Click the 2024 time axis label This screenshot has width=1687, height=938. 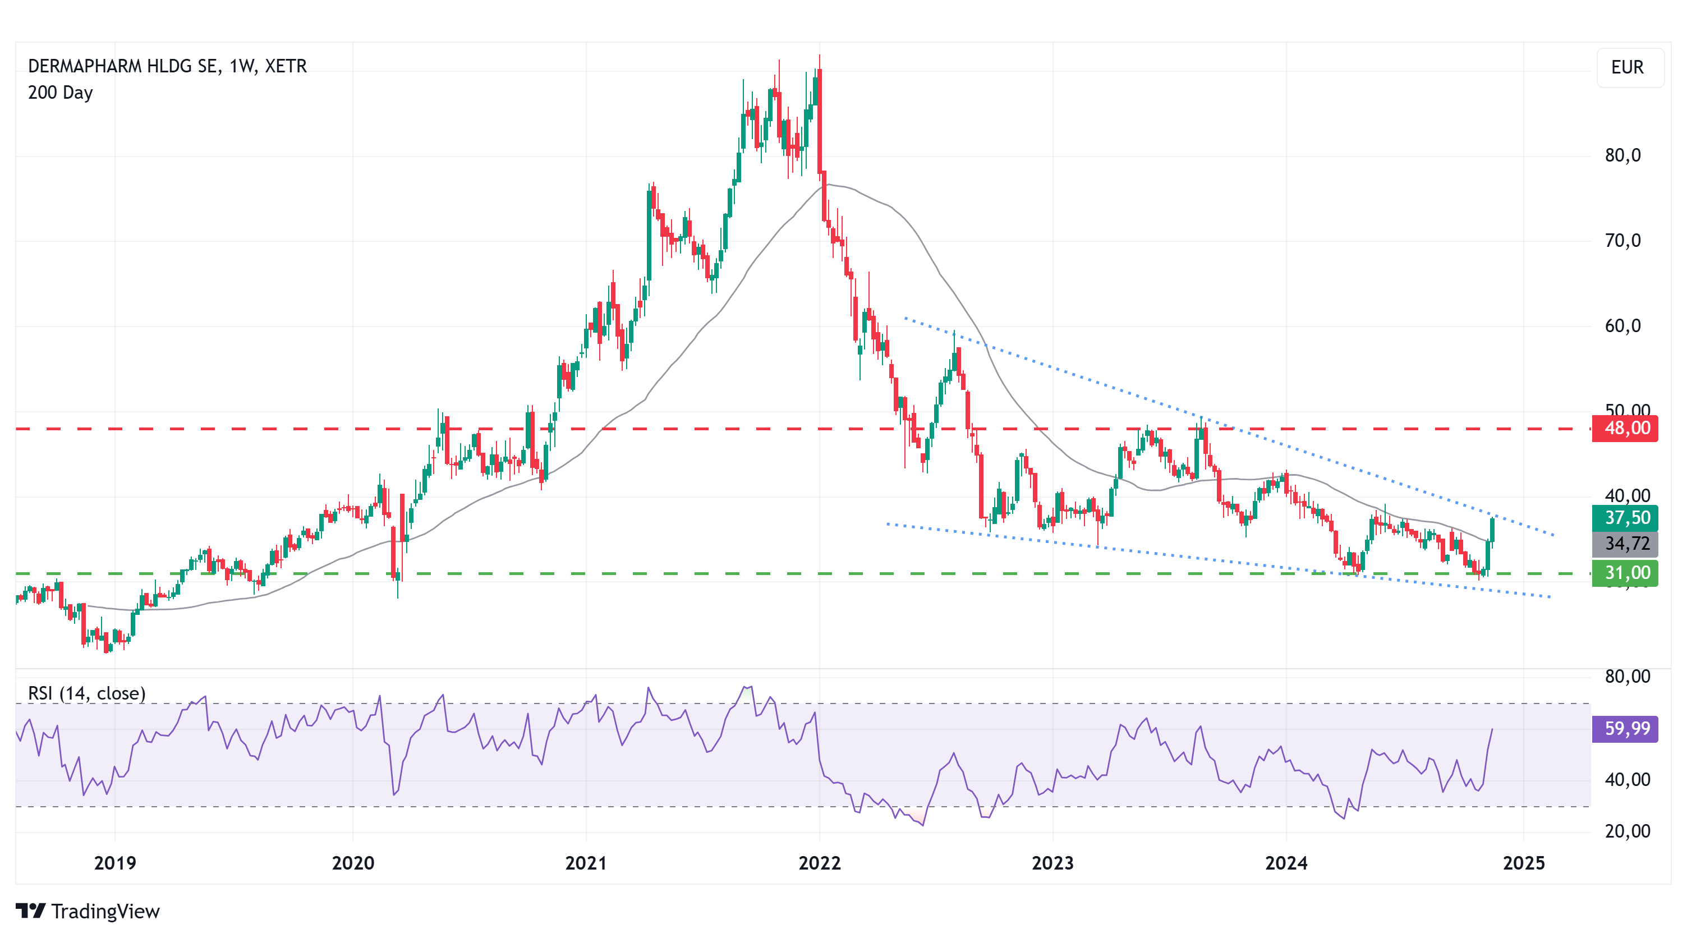[1286, 863]
